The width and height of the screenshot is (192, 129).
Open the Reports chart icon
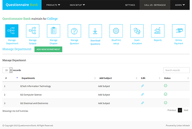[x=158, y=31]
